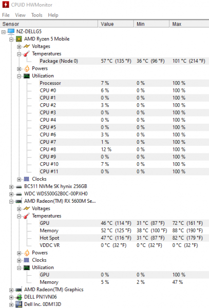Click the BC511 NVMe SK hynix drive icon
The height and width of the screenshot is (308, 209).
(19, 187)
